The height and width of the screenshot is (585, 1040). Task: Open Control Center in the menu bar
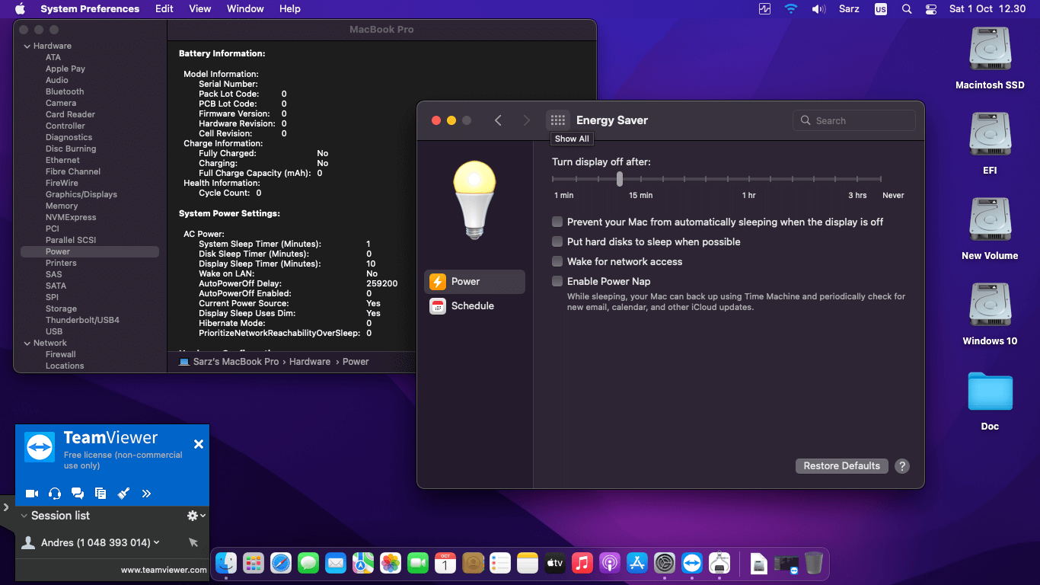click(x=931, y=9)
